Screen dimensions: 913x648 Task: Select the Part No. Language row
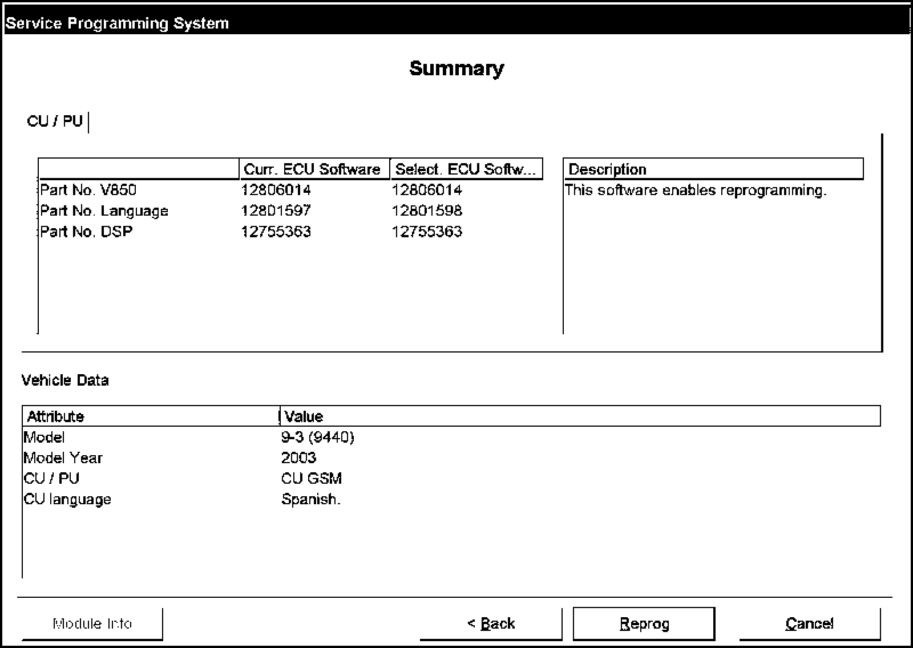point(290,210)
